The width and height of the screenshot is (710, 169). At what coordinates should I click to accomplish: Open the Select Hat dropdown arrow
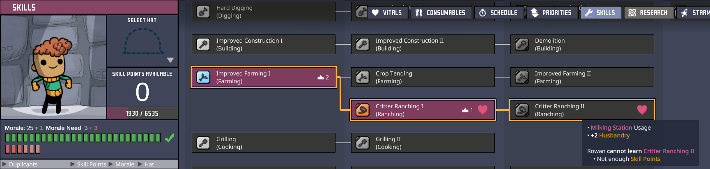tap(170, 60)
